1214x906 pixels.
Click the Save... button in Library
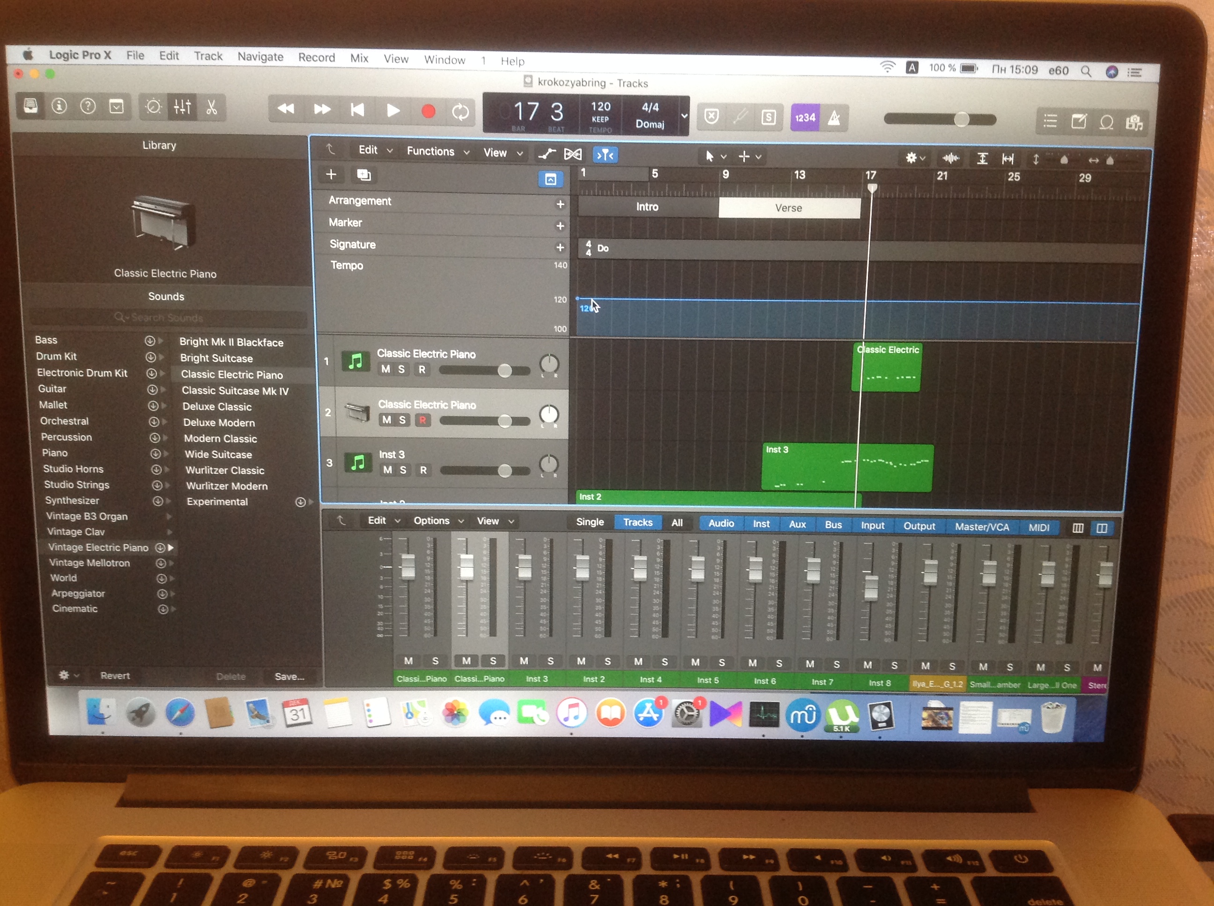click(x=289, y=676)
